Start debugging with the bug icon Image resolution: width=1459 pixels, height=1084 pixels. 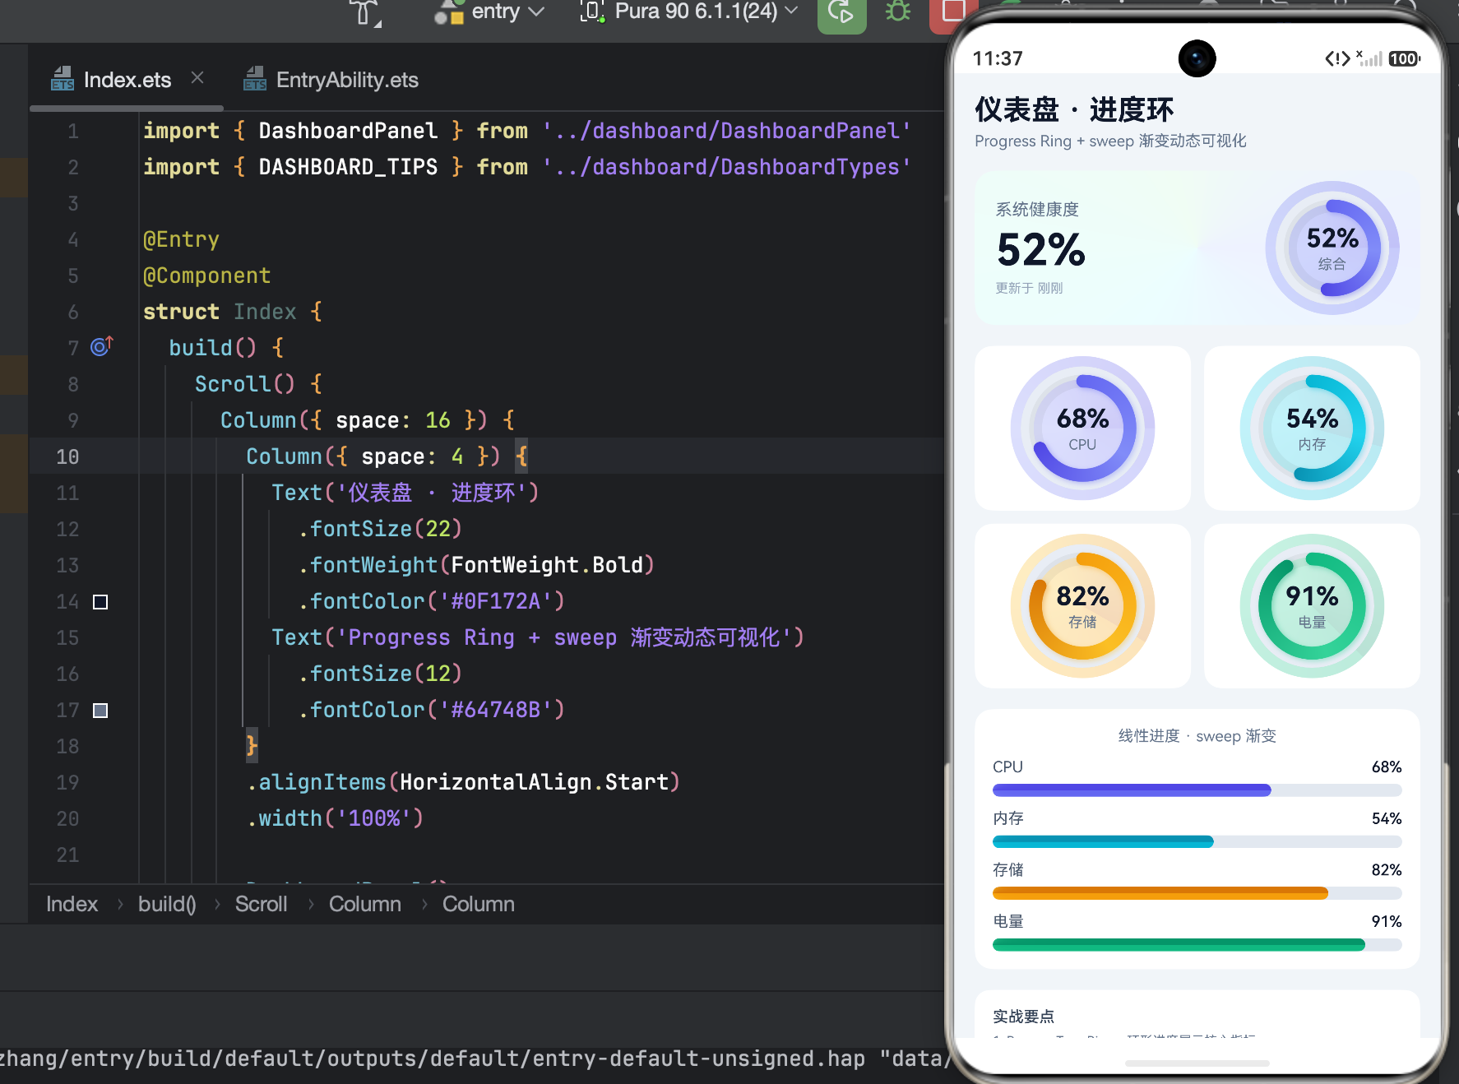click(897, 12)
